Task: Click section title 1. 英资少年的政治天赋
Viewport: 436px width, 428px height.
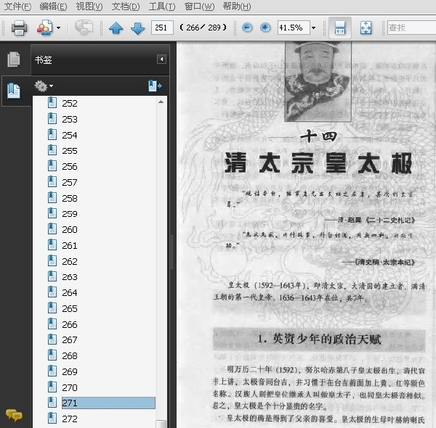Action: [x=319, y=339]
